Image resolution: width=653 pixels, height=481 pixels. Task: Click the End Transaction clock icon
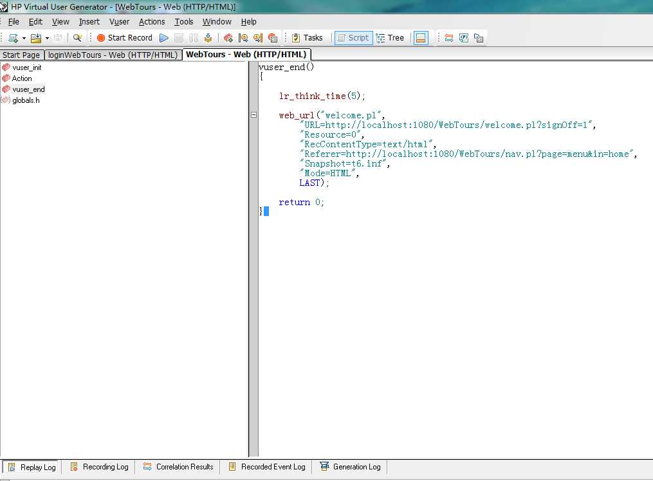tap(258, 38)
